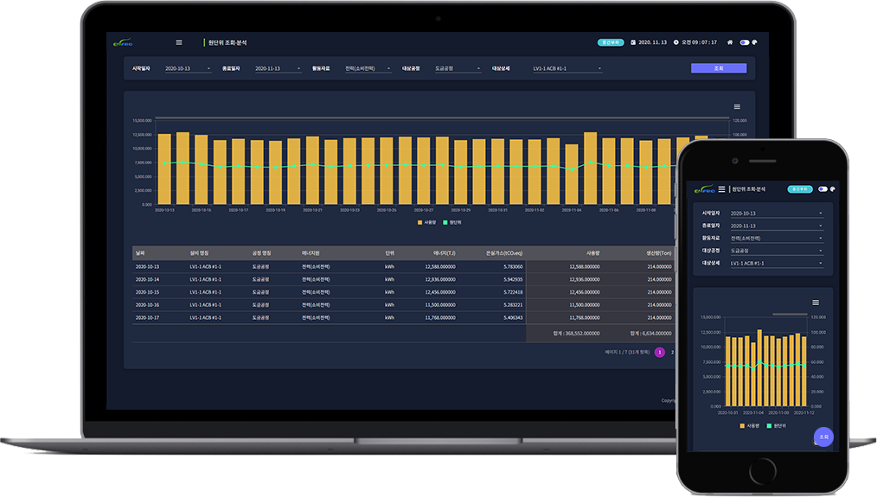Viewport: 877px width, 497px height.
Task: Select the 2020-10-14 table row date
Action: click(147, 279)
